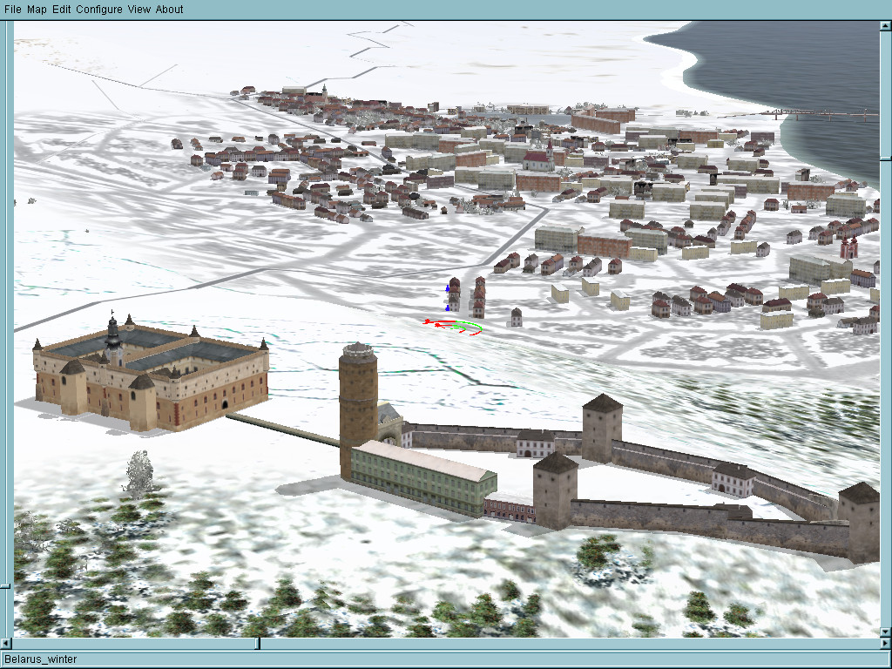Open the About menu
The height and width of the screenshot is (669, 892).
170,9
